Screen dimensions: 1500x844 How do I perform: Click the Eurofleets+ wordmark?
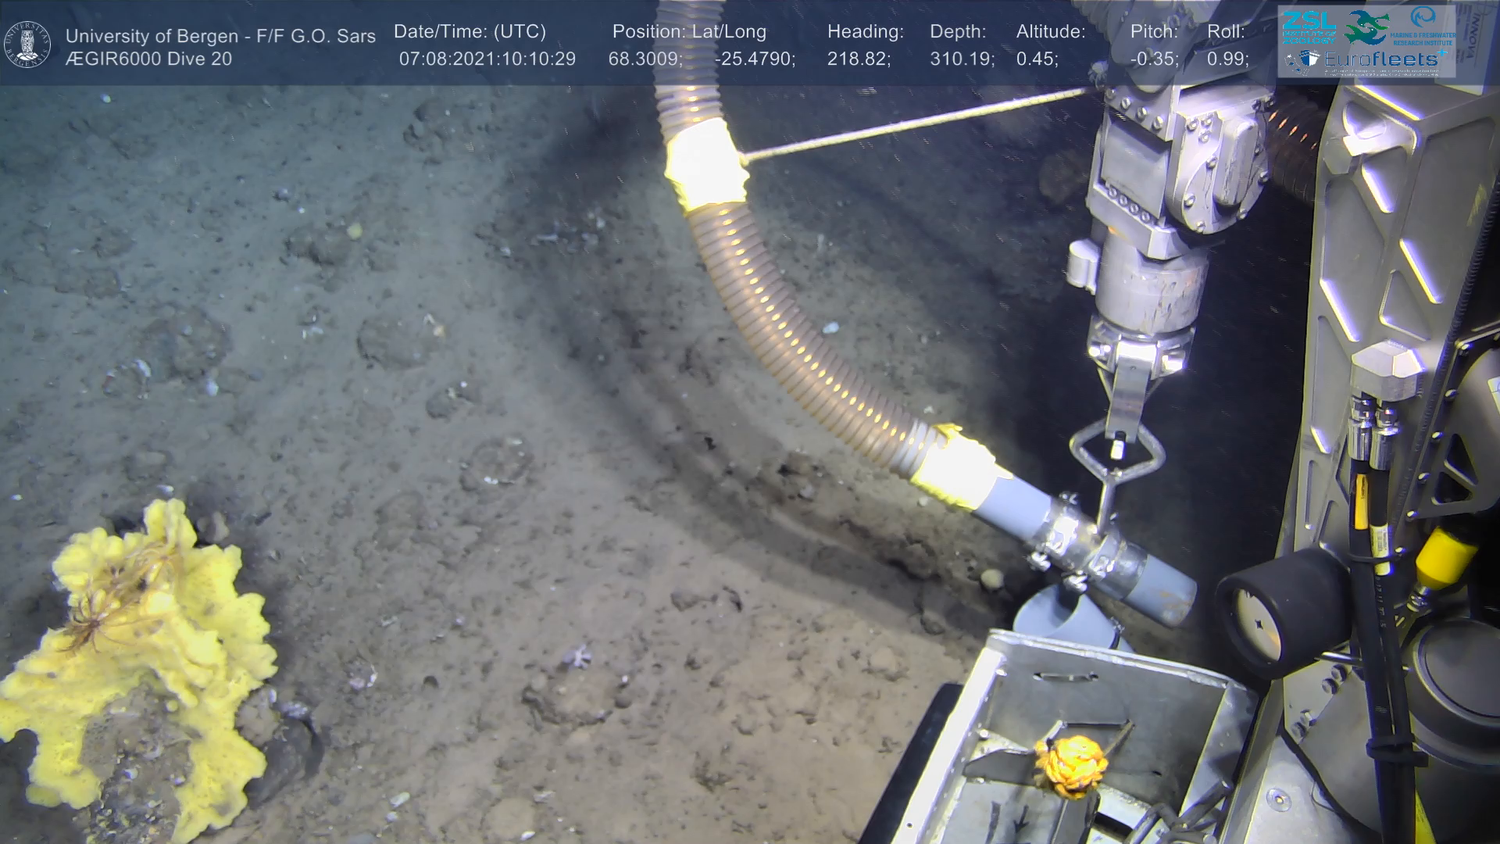[1381, 60]
